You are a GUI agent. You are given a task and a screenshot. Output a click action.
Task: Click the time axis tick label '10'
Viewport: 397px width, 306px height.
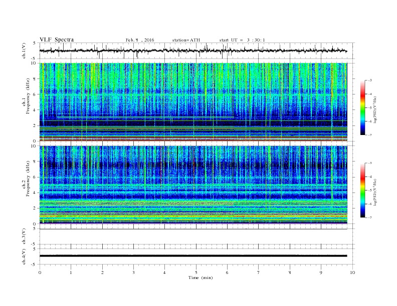pos(352,272)
